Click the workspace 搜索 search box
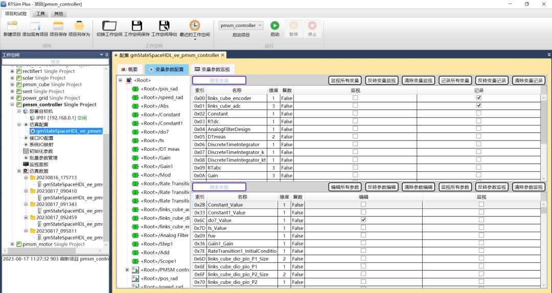Screen dimensions: 552x293 coord(55,62)
